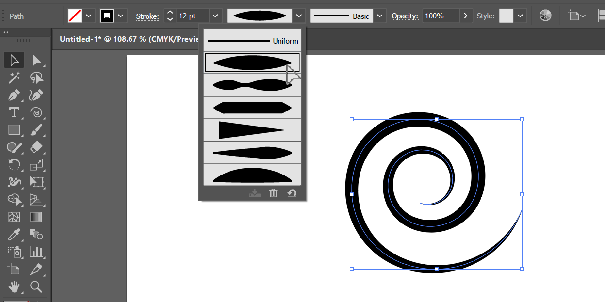Click the black Stroke color swatch
The image size is (605, 302).
[107, 16]
